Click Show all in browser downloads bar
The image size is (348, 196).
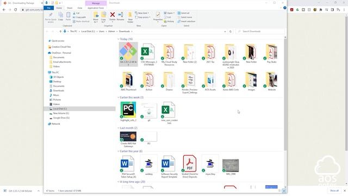pos(334,191)
